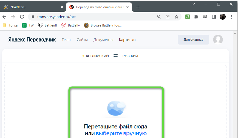Click the page scrollbar up arrow
This screenshot has height=138, width=238.
[x=235, y=33]
